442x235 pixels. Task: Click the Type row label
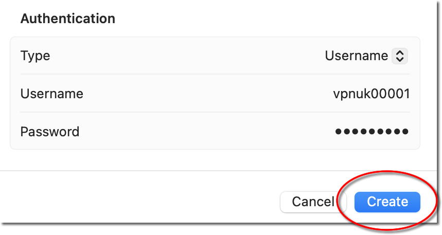36,56
